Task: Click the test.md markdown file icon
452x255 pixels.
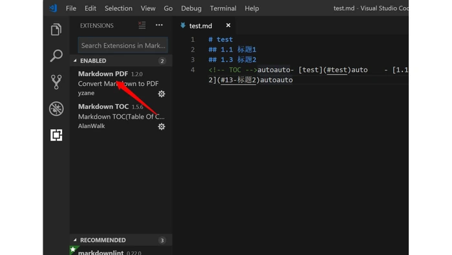Action: pos(183,25)
